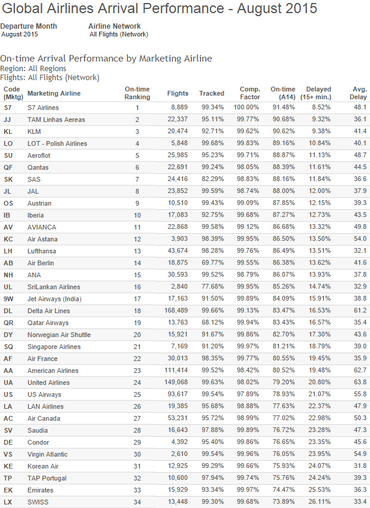This screenshot has height=508, width=370.
Task: Select the Tracked column header
Action: 211,93
